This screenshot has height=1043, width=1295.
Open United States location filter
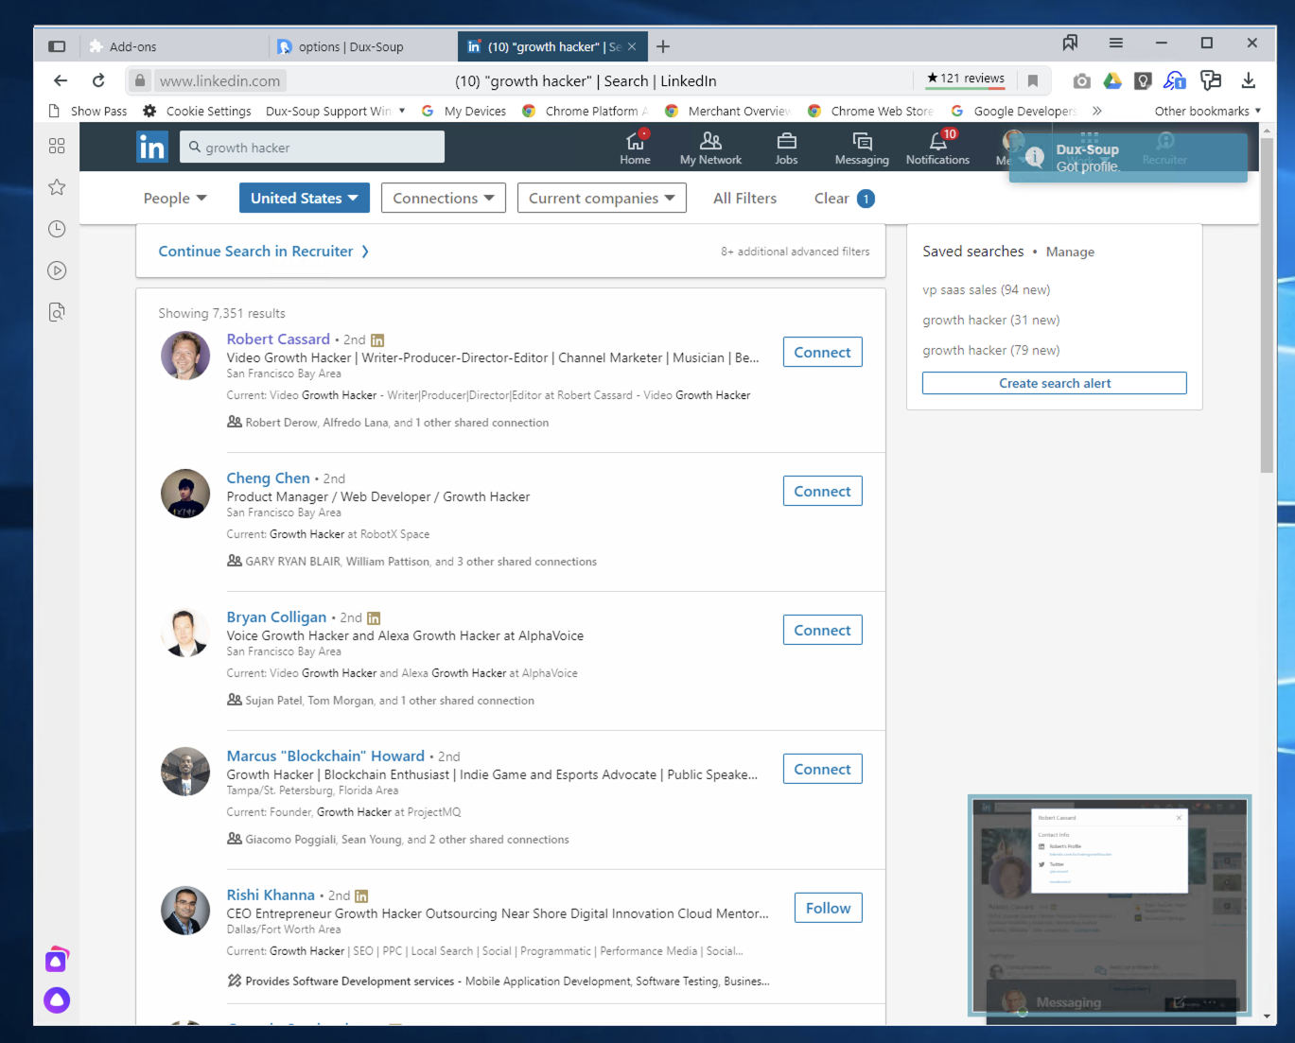point(304,198)
